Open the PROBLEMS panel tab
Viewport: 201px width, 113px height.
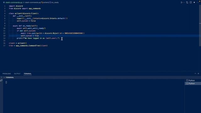(x=7, y=74)
